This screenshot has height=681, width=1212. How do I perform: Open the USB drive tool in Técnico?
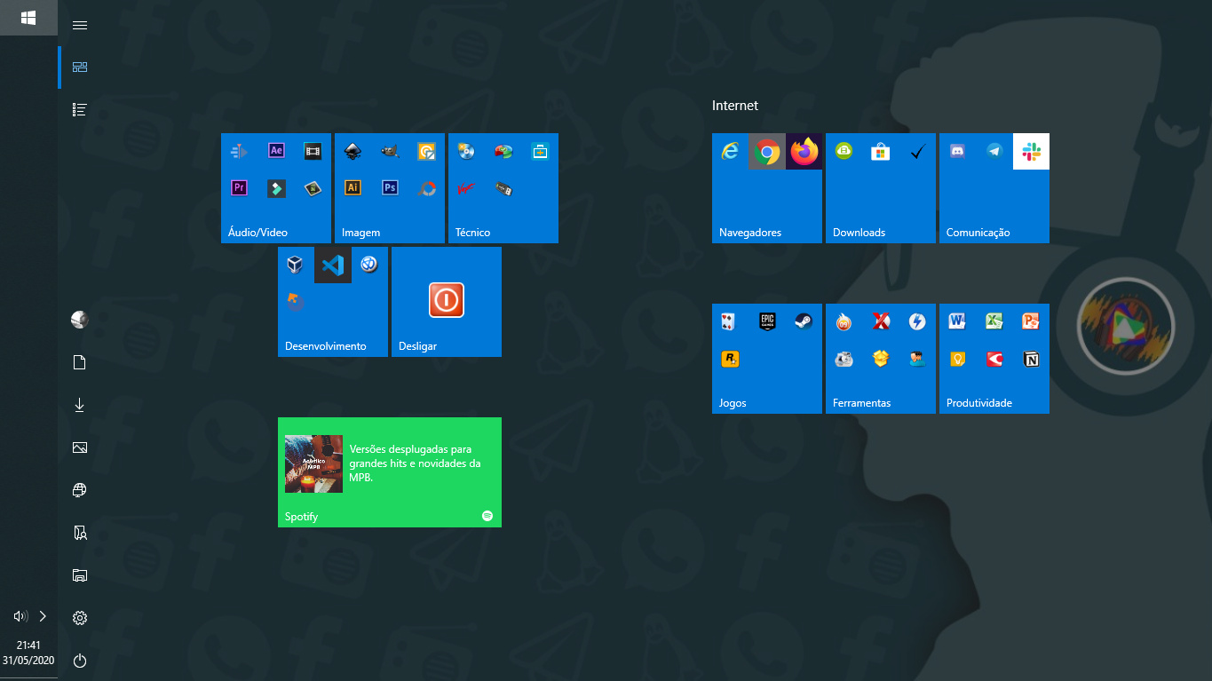pyautogui.click(x=503, y=187)
